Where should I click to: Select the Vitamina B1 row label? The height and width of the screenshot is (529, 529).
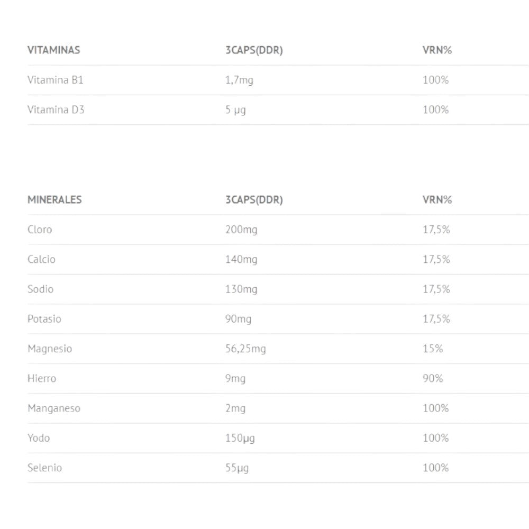click(x=56, y=80)
